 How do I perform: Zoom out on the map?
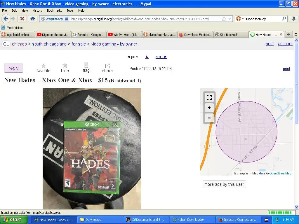click(209, 118)
